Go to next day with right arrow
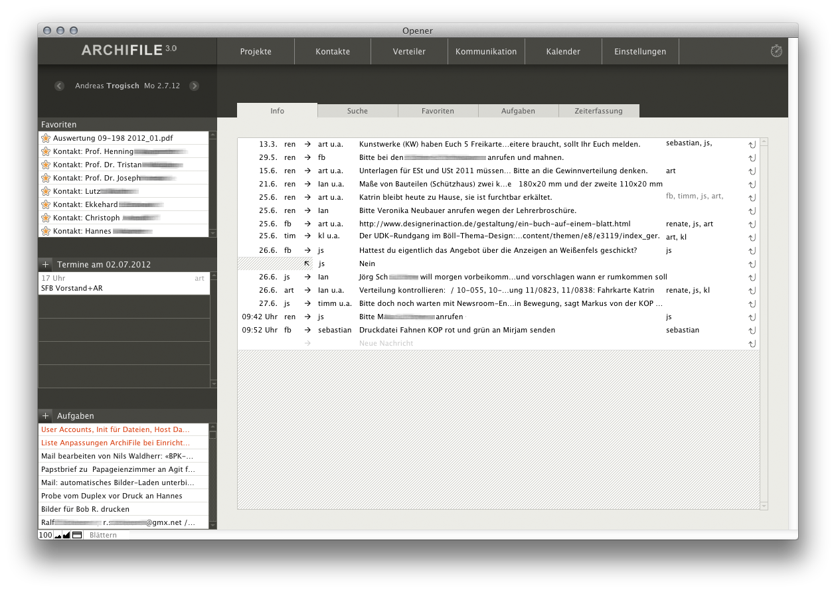 [194, 86]
